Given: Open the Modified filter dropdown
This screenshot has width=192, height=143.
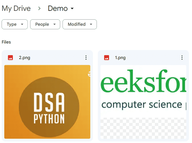Looking at the screenshot, I should [x=79, y=24].
